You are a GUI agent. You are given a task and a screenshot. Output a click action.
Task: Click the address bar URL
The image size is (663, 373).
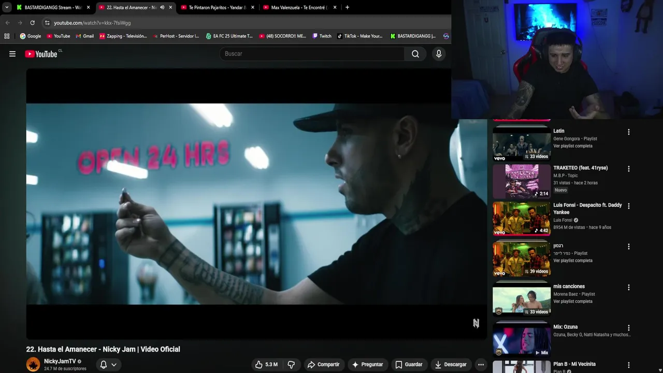[x=92, y=23]
